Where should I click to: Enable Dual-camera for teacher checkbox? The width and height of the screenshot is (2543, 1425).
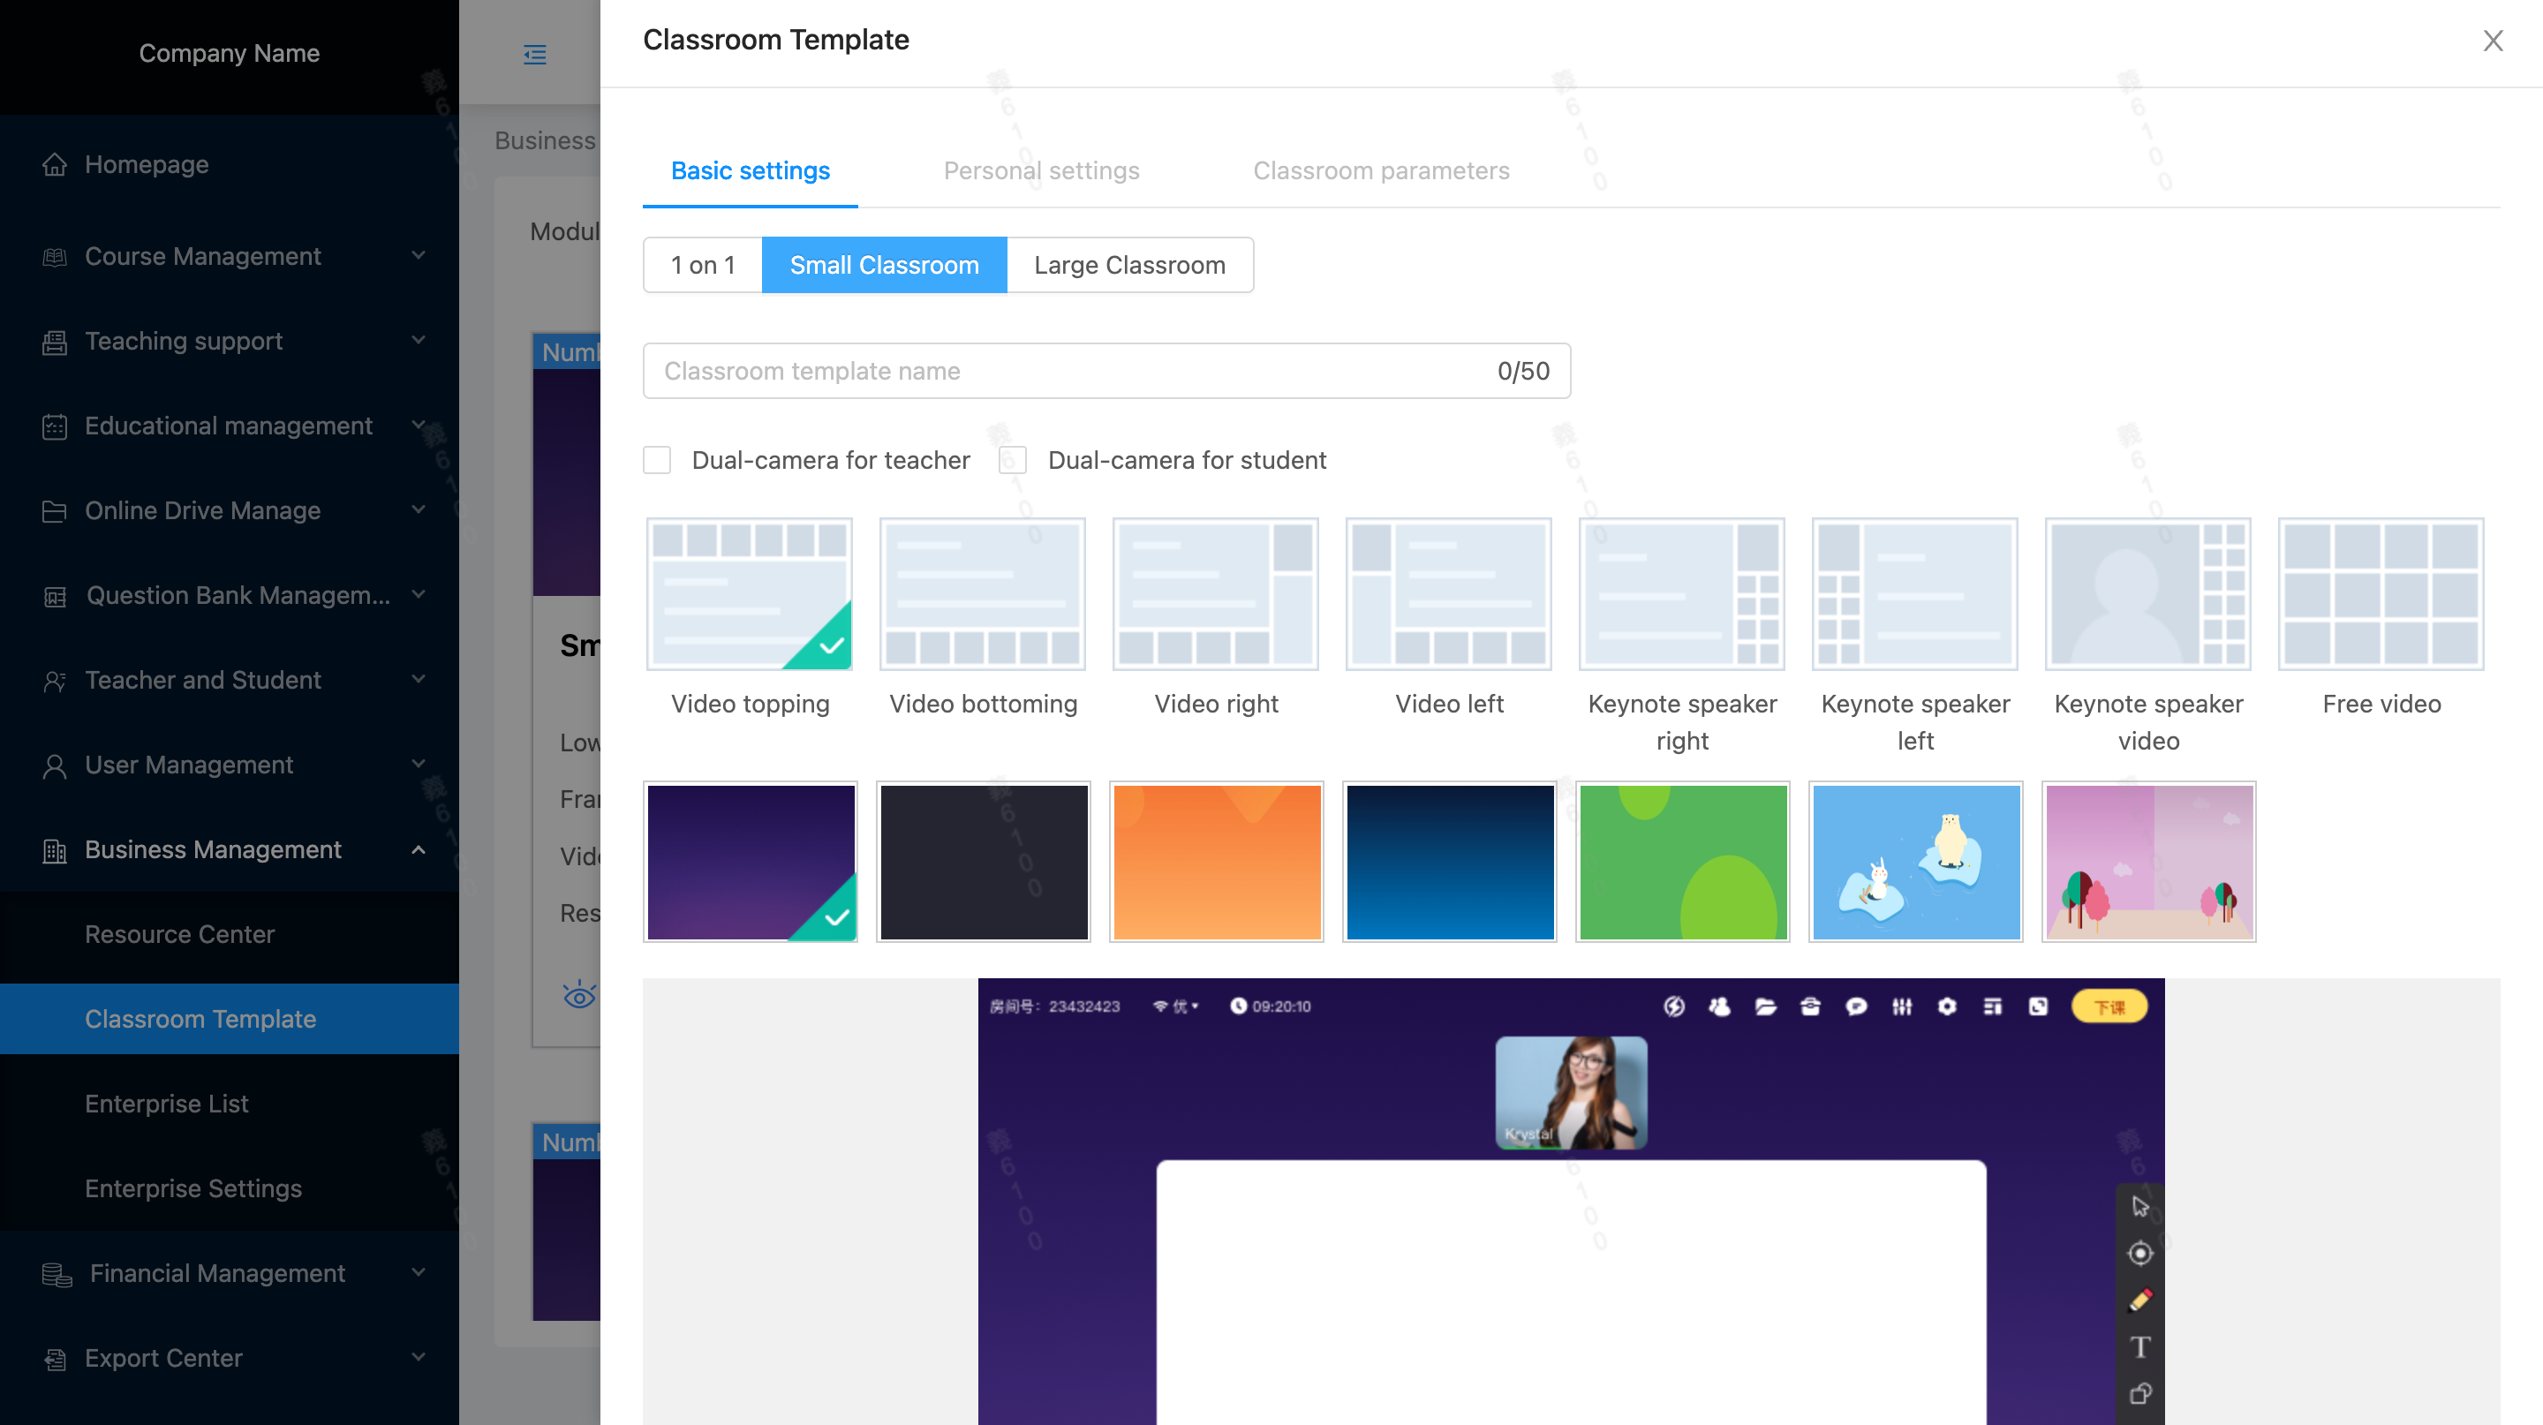658,460
